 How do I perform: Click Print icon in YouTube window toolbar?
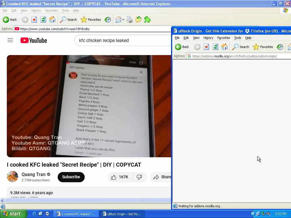click(130, 20)
